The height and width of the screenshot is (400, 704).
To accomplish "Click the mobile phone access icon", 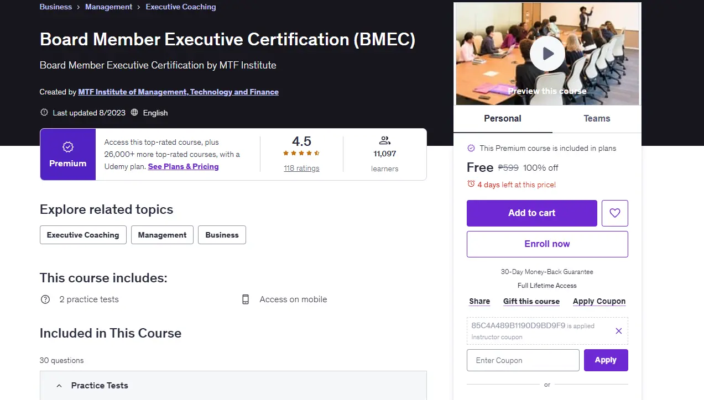I will click(246, 299).
